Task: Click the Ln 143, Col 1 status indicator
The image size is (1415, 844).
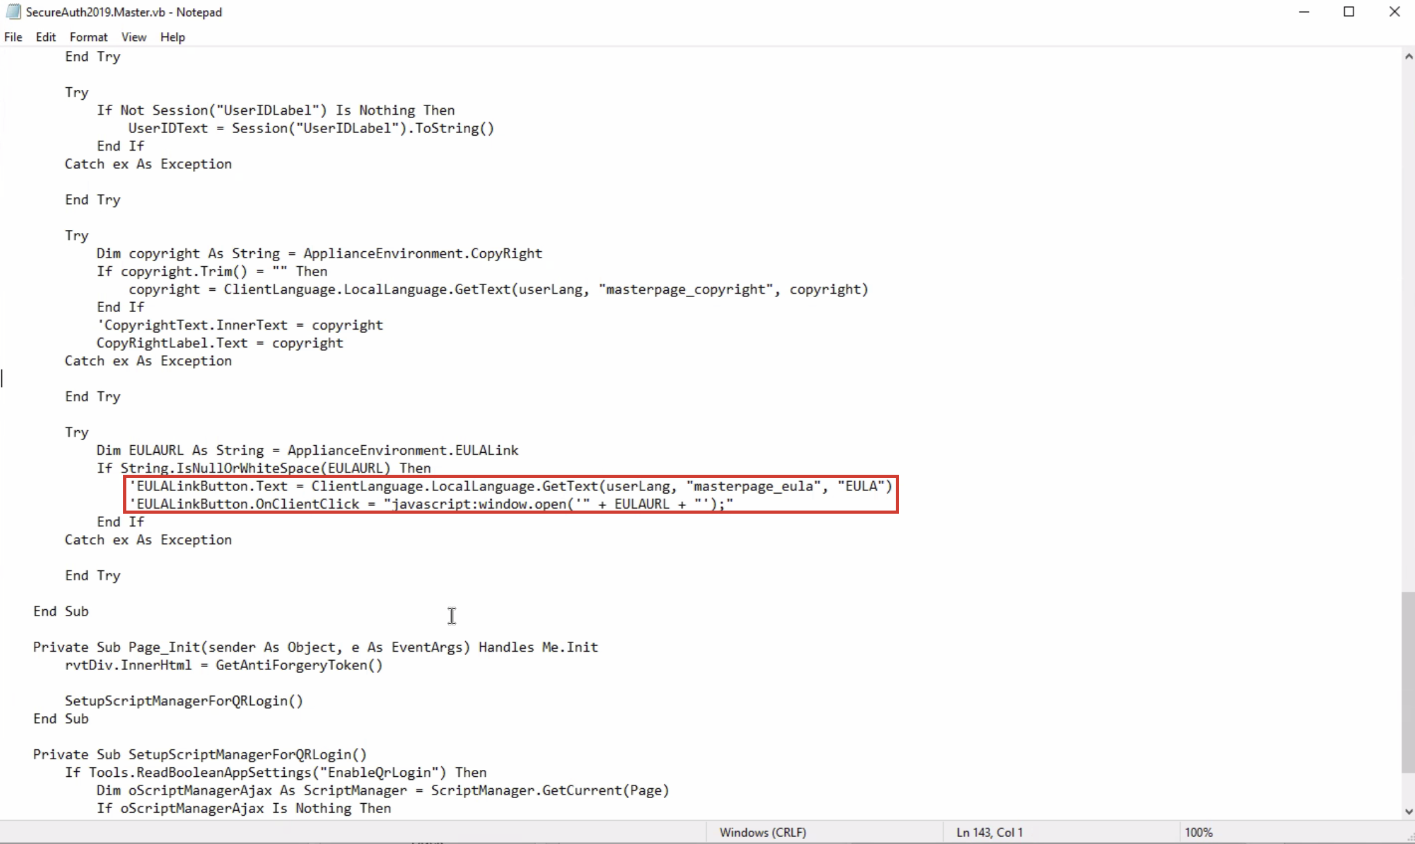Action: (x=989, y=831)
